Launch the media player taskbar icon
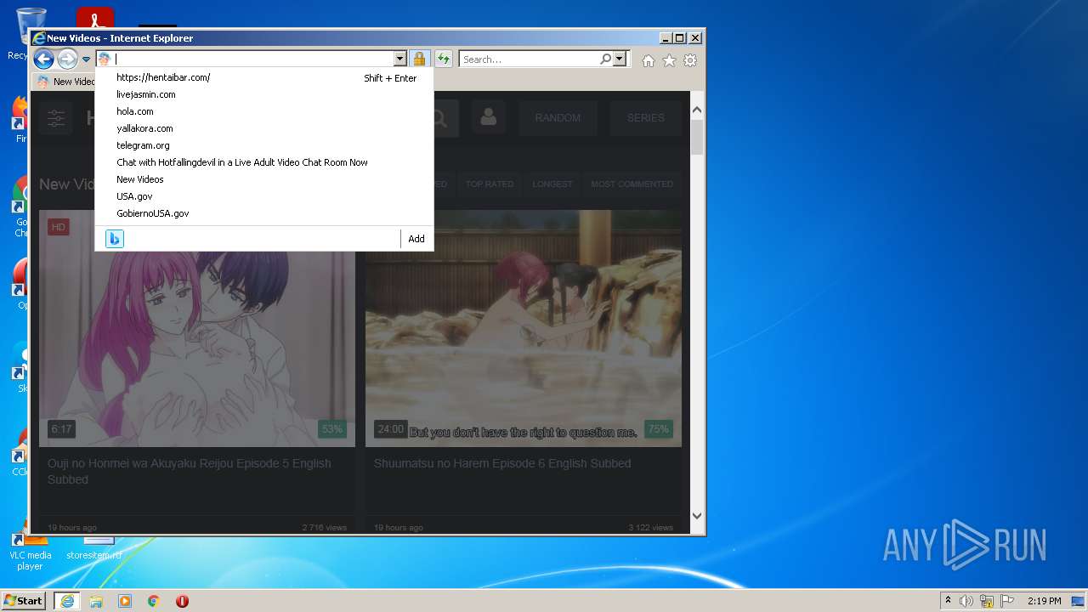 click(125, 601)
